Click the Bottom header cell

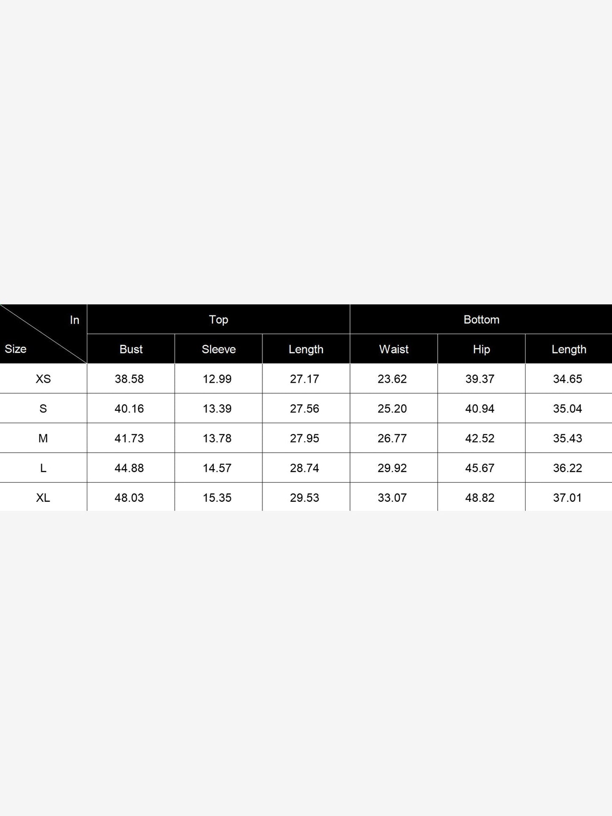[481, 319]
